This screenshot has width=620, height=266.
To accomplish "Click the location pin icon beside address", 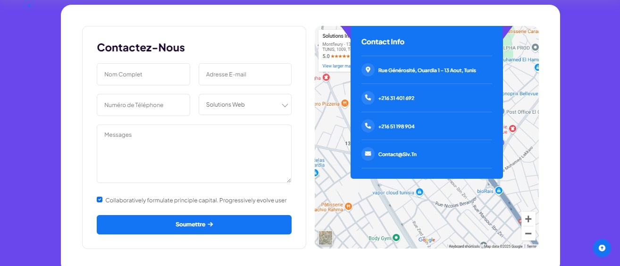I will pos(368,70).
